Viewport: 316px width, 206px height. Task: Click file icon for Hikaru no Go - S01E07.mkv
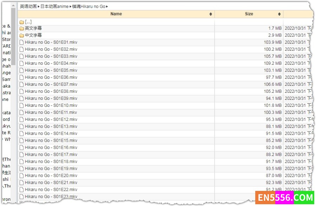[21, 84]
